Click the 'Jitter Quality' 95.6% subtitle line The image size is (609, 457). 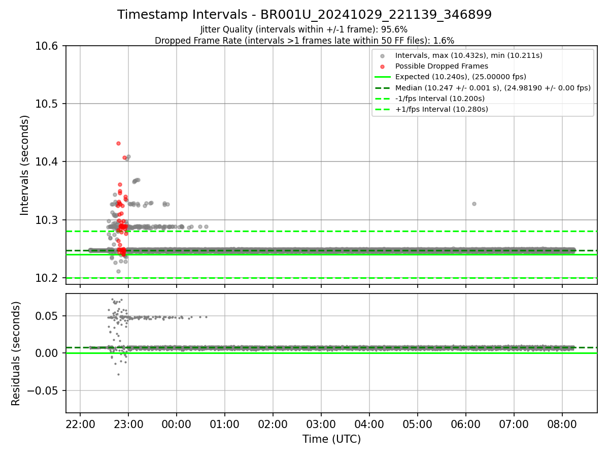click(x=304, y=30)
